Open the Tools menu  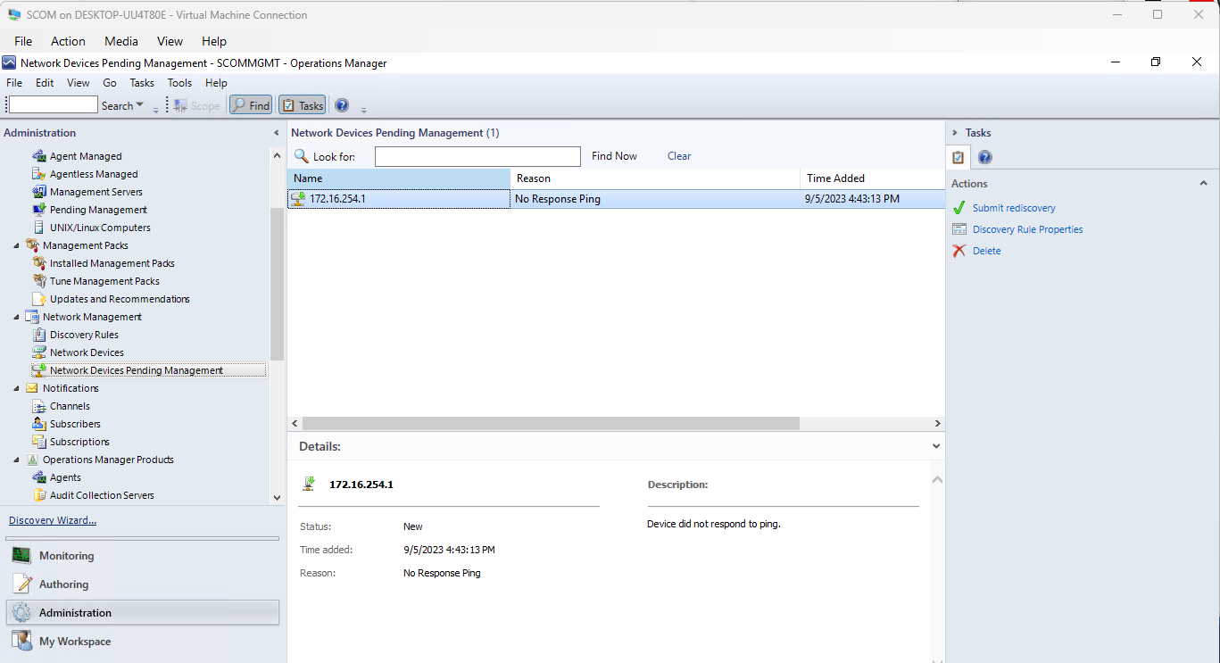point(179,83)
